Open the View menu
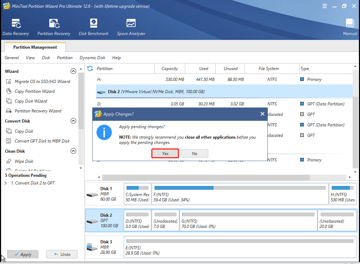 [30, 58]
